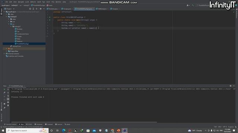The image size is (238, 133).
Task: Expand External Libraries node
Action: tap(4, 54)
